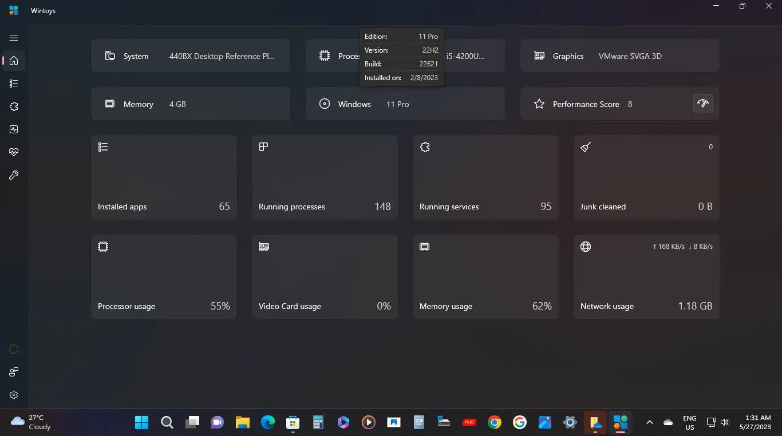
Task: Click the Memory card RAM icon
Action: coord(109,104)
